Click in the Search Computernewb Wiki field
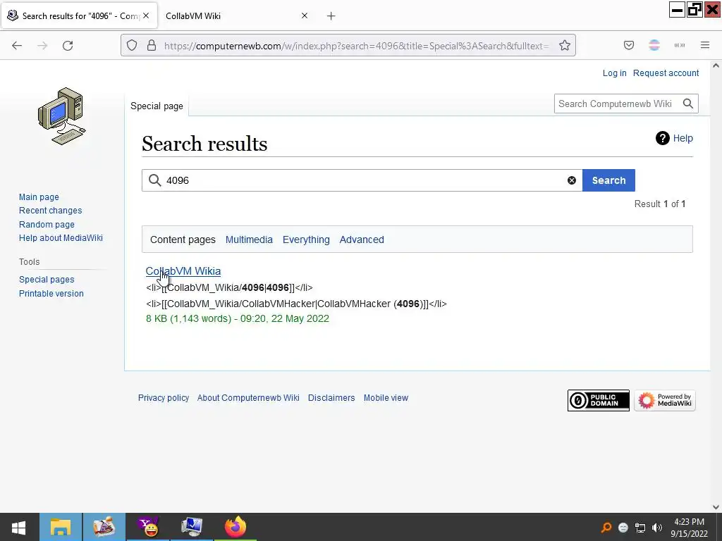 click(x=617, y=104)
